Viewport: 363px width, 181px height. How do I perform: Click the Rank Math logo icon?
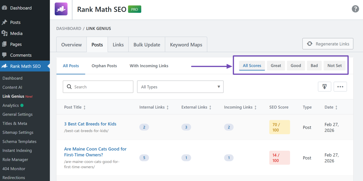click(61, 9)
